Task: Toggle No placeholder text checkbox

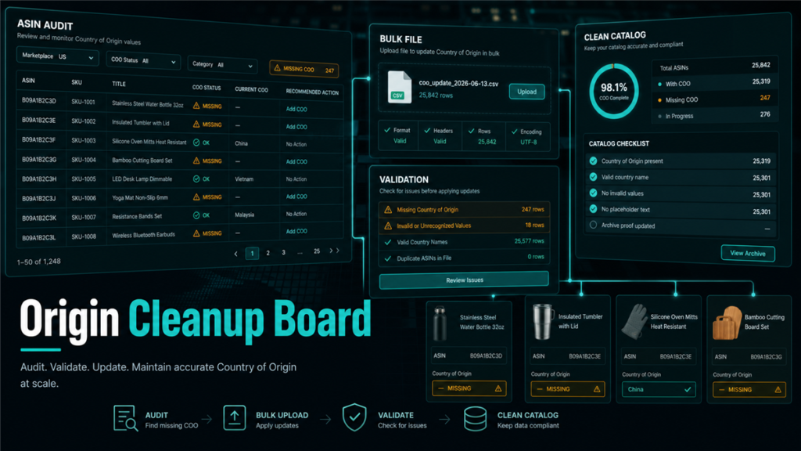Action: tap(593, 208)
